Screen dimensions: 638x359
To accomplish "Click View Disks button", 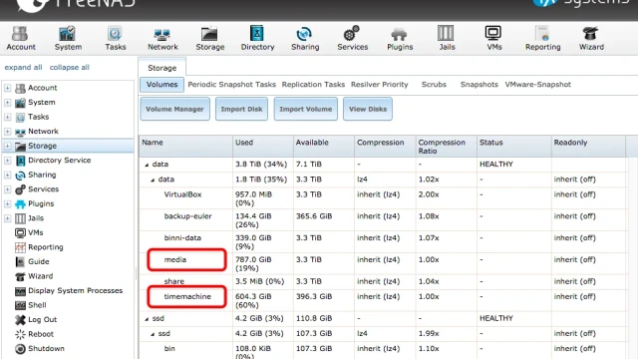I will point(368,109).
